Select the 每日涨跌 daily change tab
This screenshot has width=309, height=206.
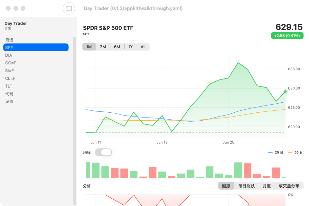click(x=246, y=186)
